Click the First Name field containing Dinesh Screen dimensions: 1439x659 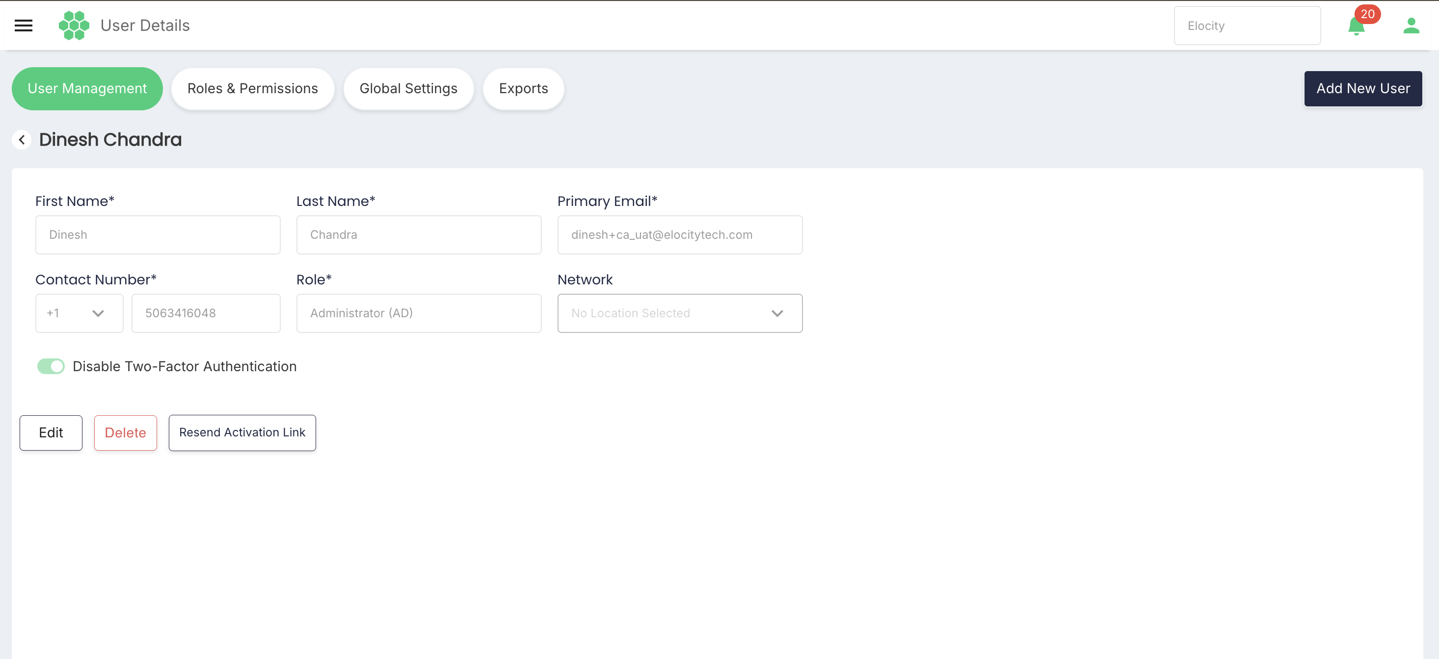[158, 235]
